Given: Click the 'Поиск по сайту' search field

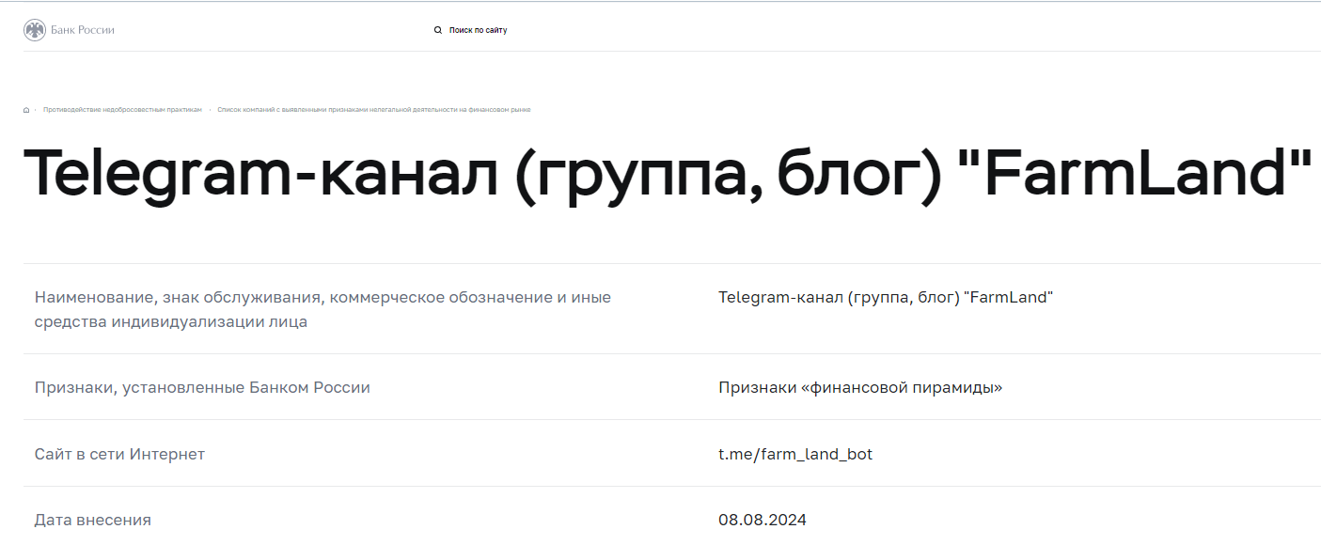Looking at the screenshot, I should (x=479, y=30).
